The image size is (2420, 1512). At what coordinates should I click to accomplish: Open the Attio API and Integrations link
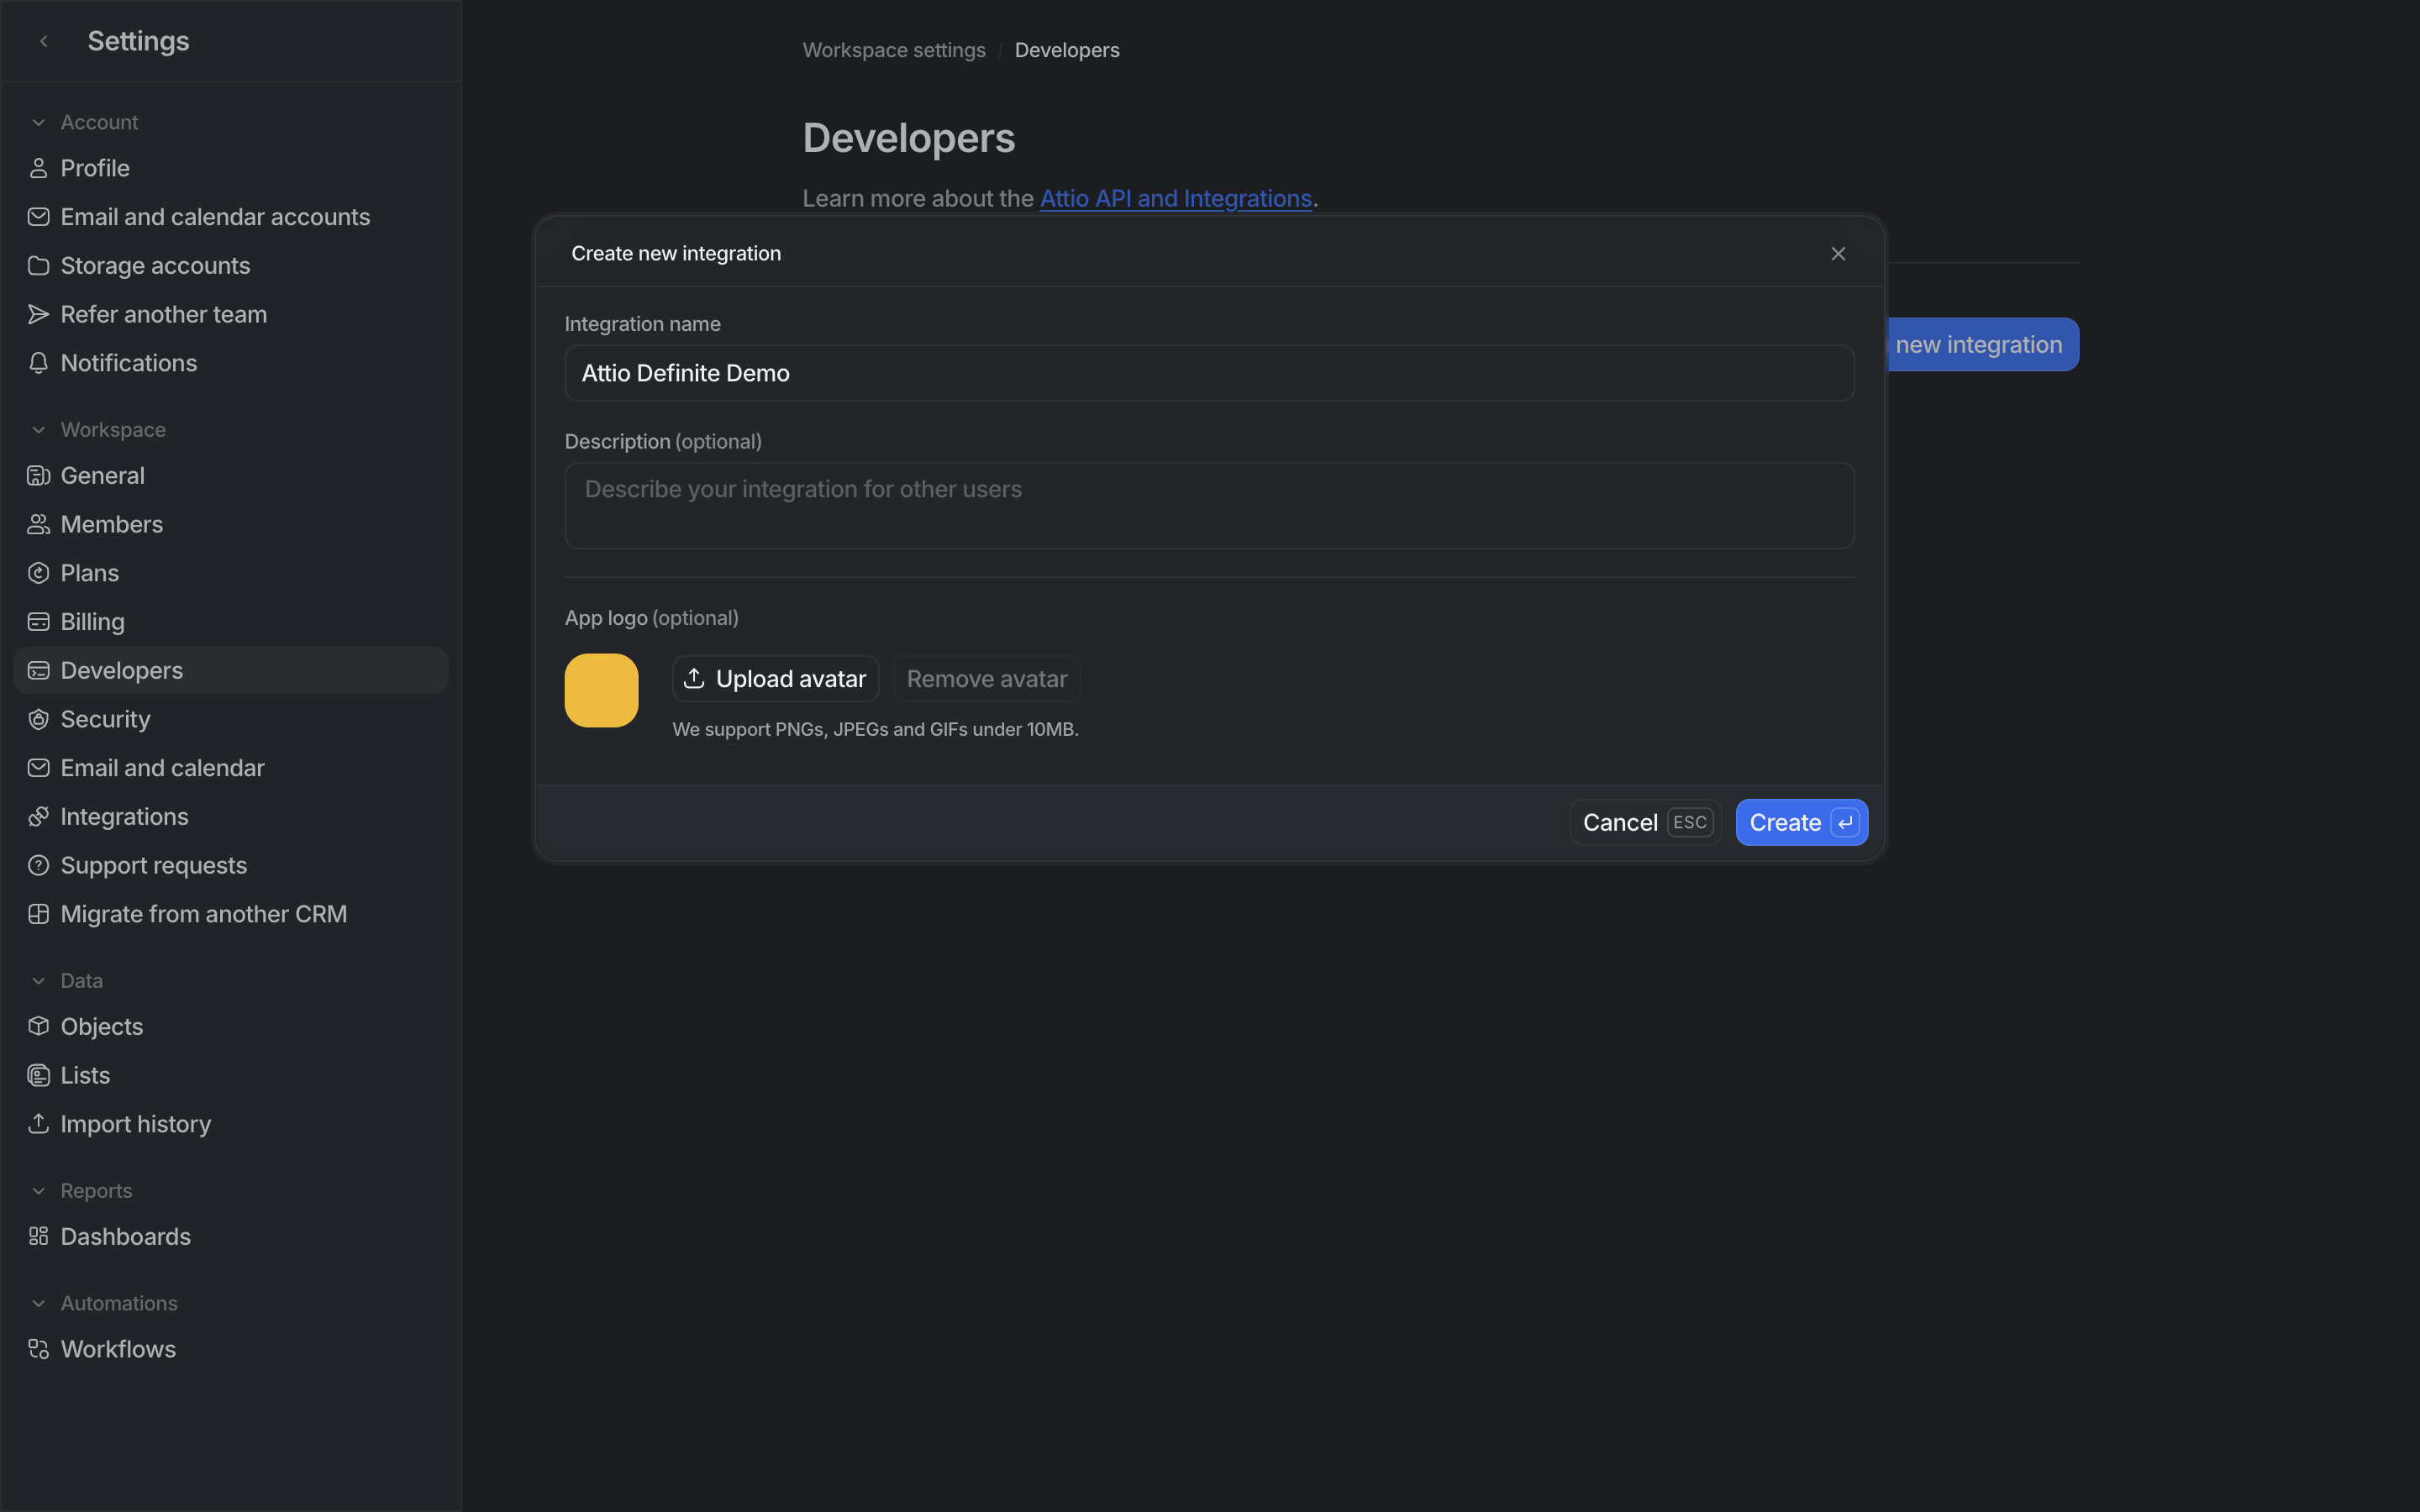coord(1175,199)
